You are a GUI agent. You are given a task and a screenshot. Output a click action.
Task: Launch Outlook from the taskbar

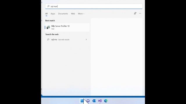click(94, 101)
